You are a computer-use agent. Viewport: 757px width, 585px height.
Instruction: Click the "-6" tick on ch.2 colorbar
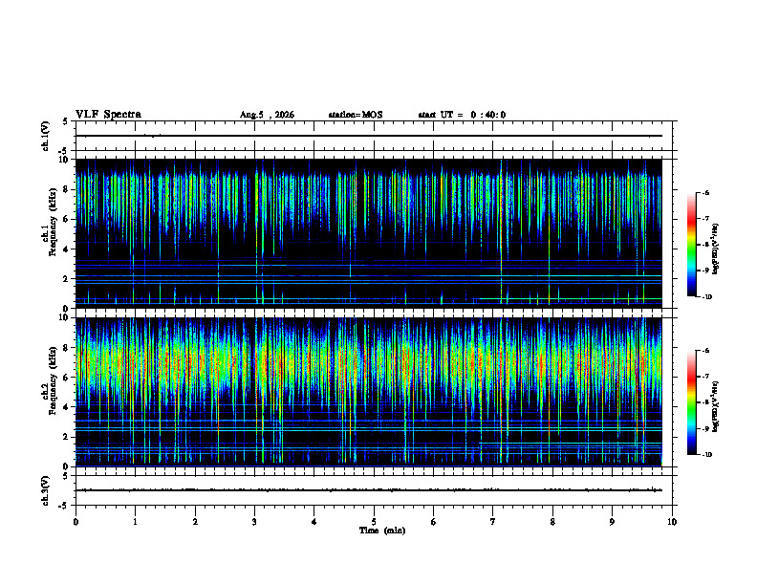click(x=705, y=351)
